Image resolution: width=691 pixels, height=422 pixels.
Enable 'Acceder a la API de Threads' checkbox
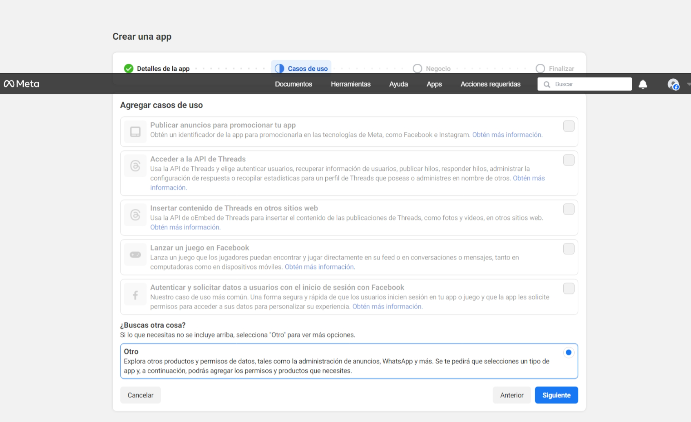pyautogui.click(x=569, y=160)
